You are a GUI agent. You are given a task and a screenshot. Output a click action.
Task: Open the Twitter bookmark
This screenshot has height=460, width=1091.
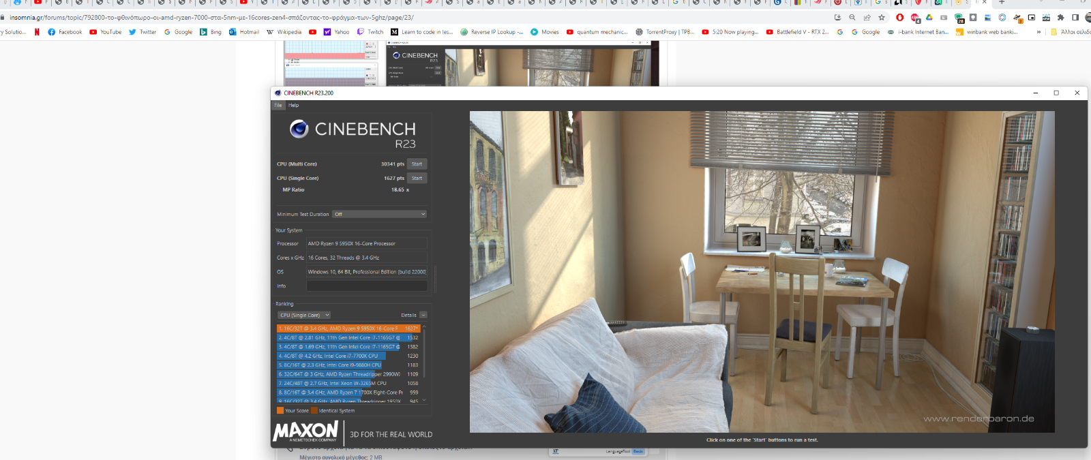click(x=143, y=32)
